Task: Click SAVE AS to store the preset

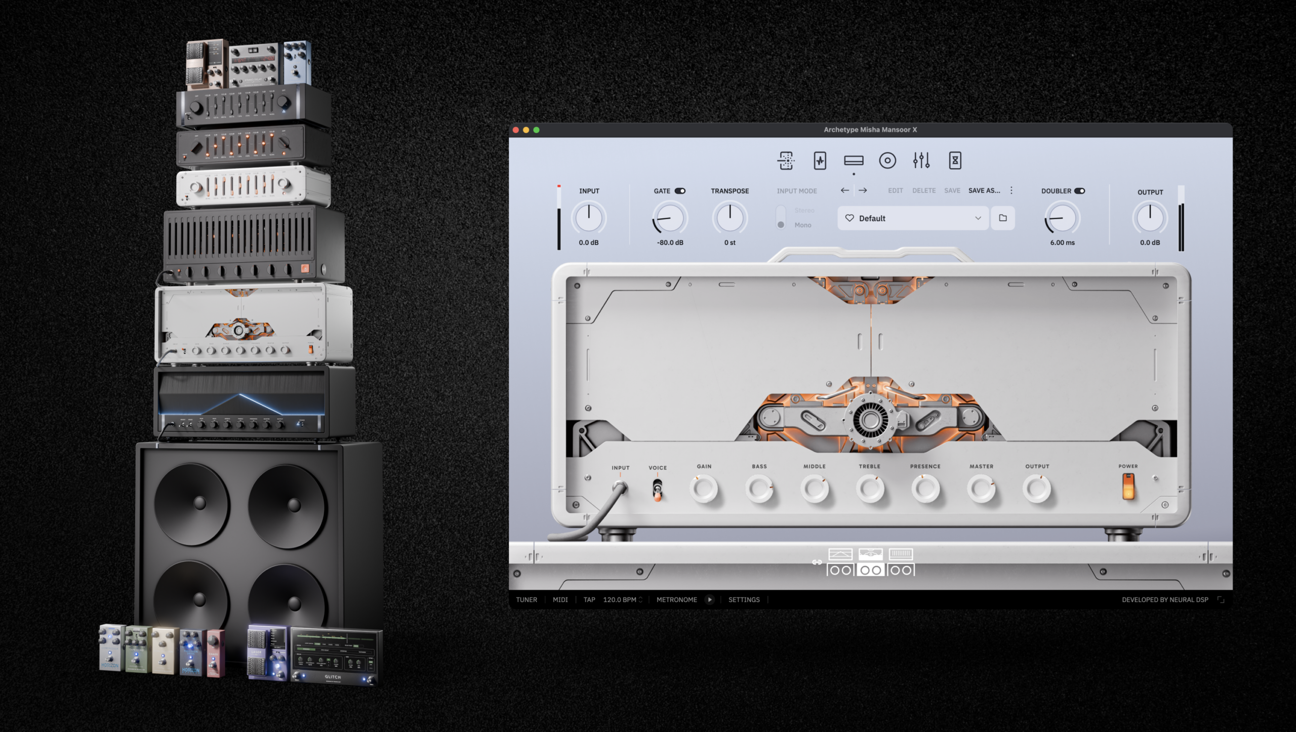Action: 984,191
